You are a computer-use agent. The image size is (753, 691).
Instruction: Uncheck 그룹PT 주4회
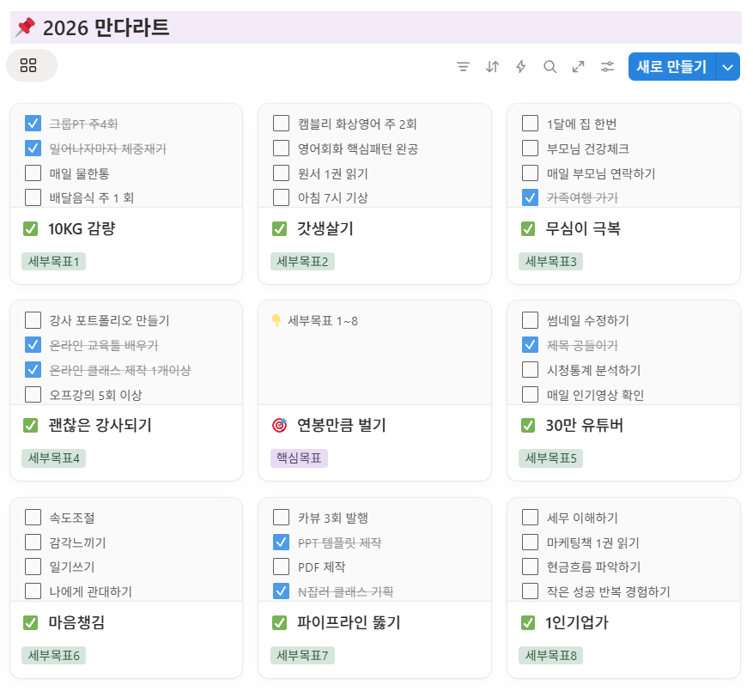point(33,123)
